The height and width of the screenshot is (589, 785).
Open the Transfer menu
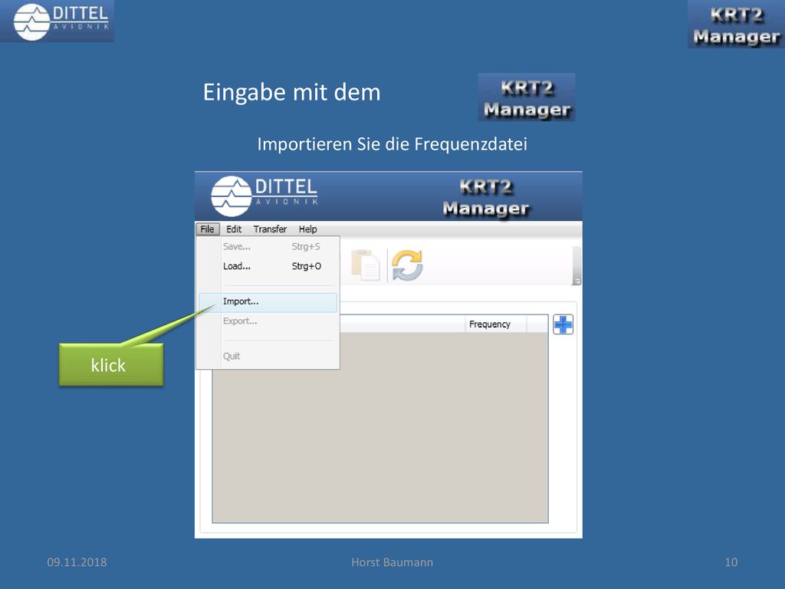click(x=270, y=229)
